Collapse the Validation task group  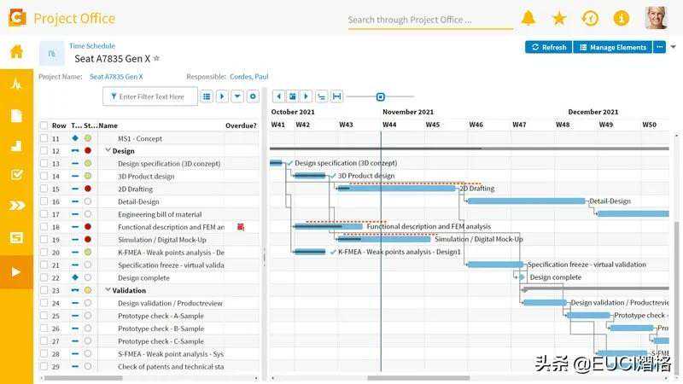click(108, 290)
